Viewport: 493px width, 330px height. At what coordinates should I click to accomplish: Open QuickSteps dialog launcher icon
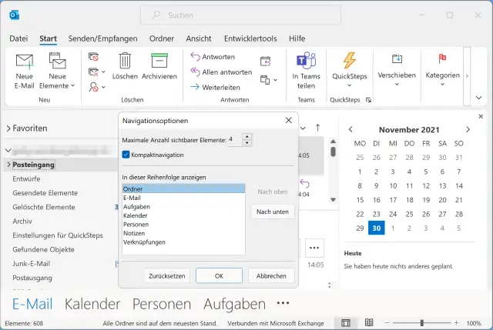tap(368, 100)
